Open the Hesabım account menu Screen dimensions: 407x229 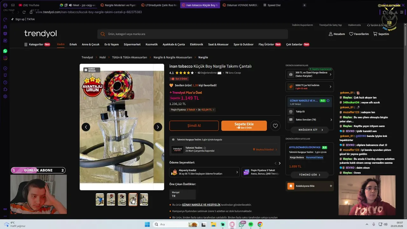point(337,34)
